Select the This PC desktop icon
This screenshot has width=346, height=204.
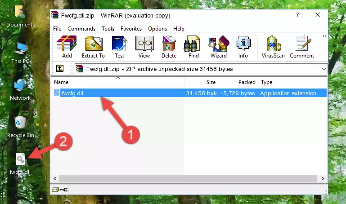pyautogui.click(x=21, y=53)
